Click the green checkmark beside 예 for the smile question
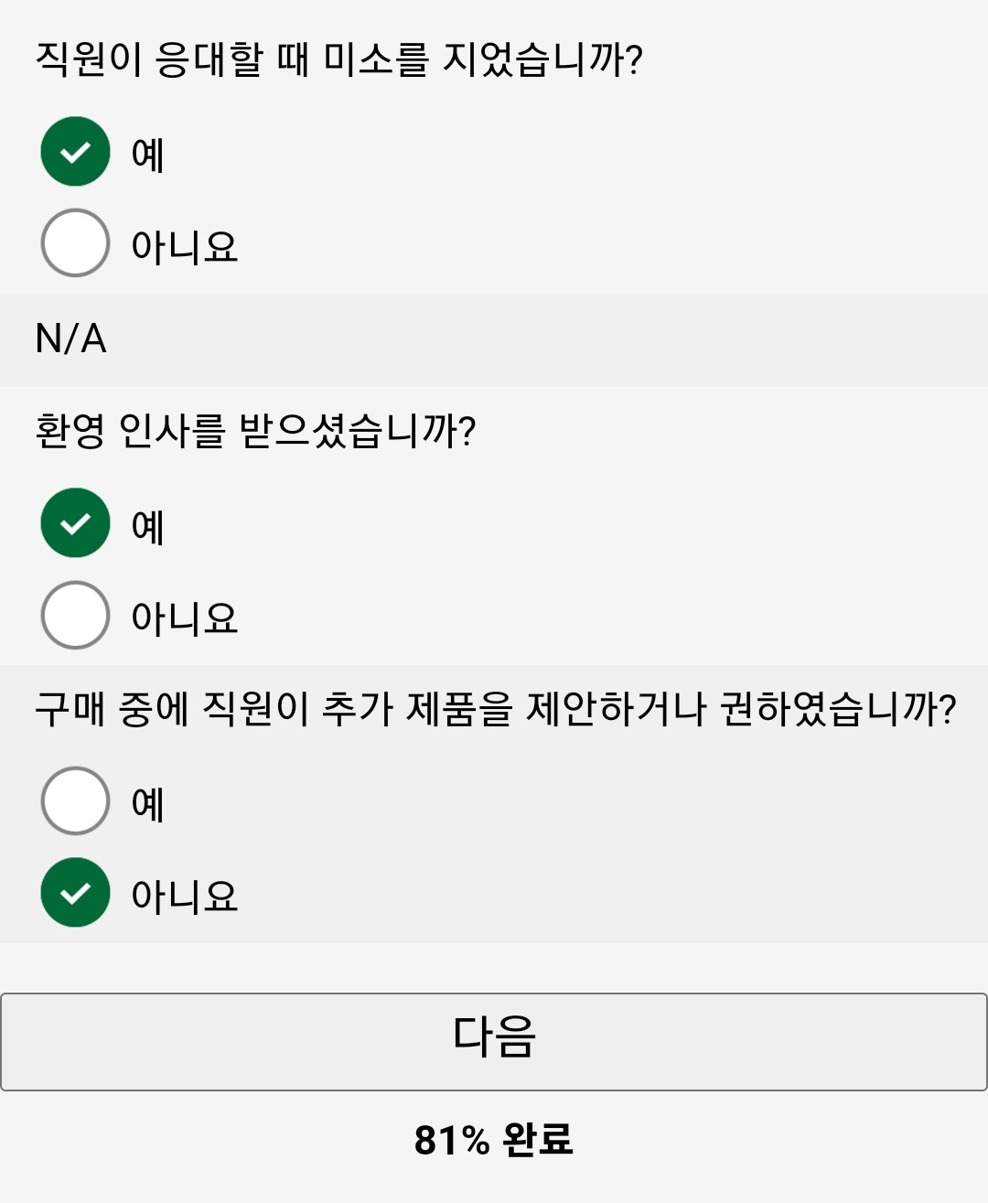This screenshot has width=988, height=1203. 76,152
